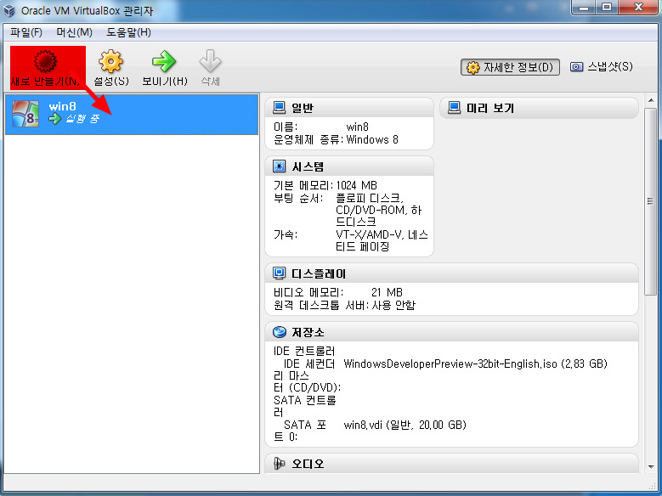Click the Discard (삭제) down-arrow icon
This screenshot has width=662, height=496.
click(210, 62)
